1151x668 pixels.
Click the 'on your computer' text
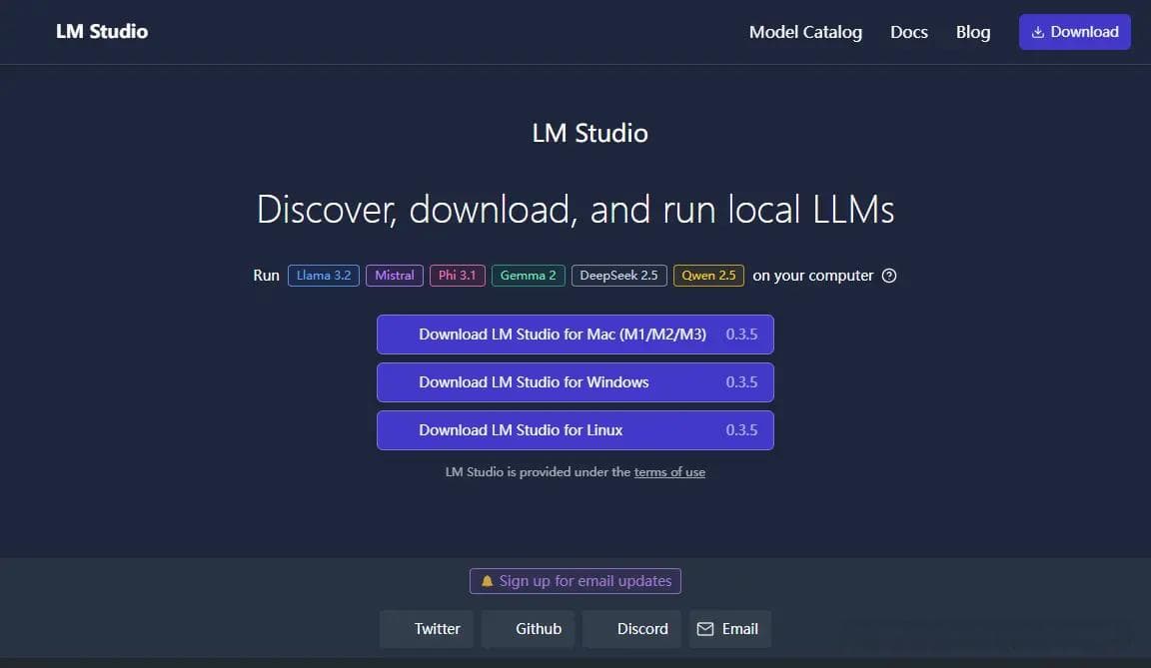pyautogui.click(x=812, y=276)
